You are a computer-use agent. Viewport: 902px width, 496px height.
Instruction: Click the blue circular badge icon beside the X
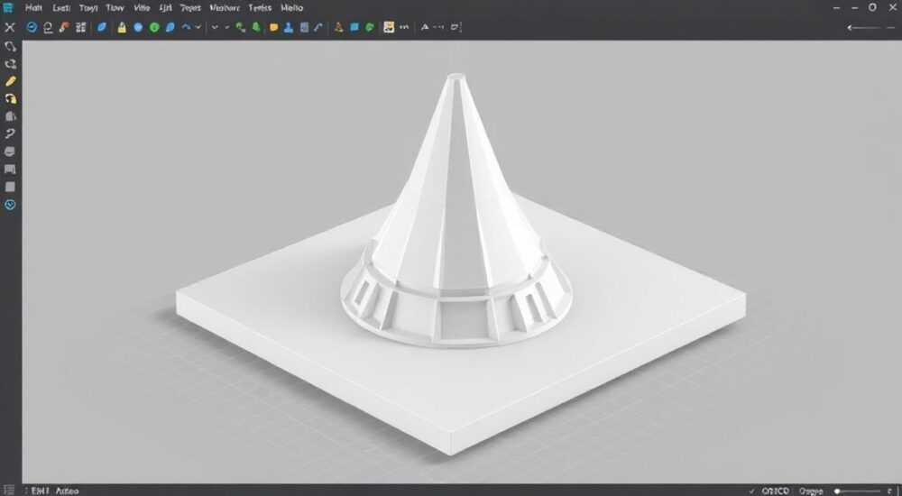(x=32, y=27)
